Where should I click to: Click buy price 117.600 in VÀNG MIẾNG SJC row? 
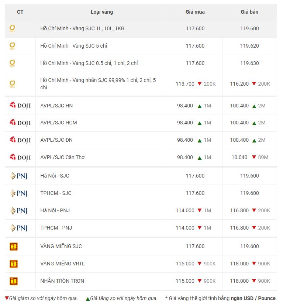coord(195,246)
